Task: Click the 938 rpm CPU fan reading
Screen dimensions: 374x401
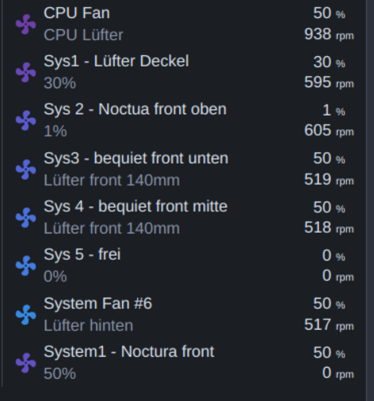Action: (329, 34)
